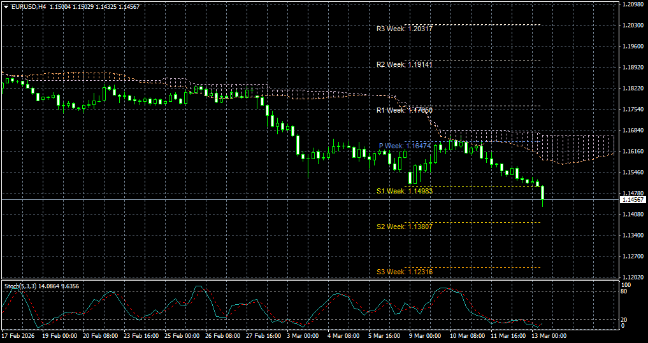
Task: Click the Stoch(5,3,3) indicator label
Action: (41, 286)
